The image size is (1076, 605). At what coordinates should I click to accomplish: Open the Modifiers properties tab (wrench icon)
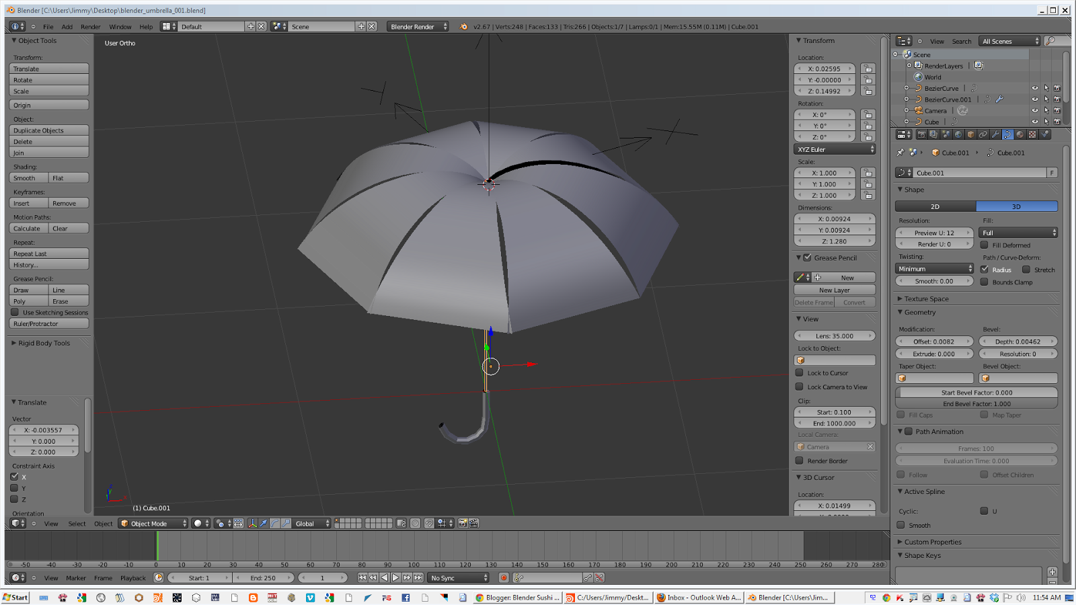point(996,134)
